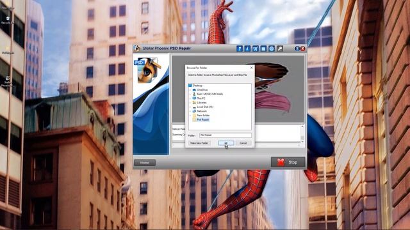Click the log panel scroll down arrow
This screenshot has height=230, width=410.
(x=302, y=141)
